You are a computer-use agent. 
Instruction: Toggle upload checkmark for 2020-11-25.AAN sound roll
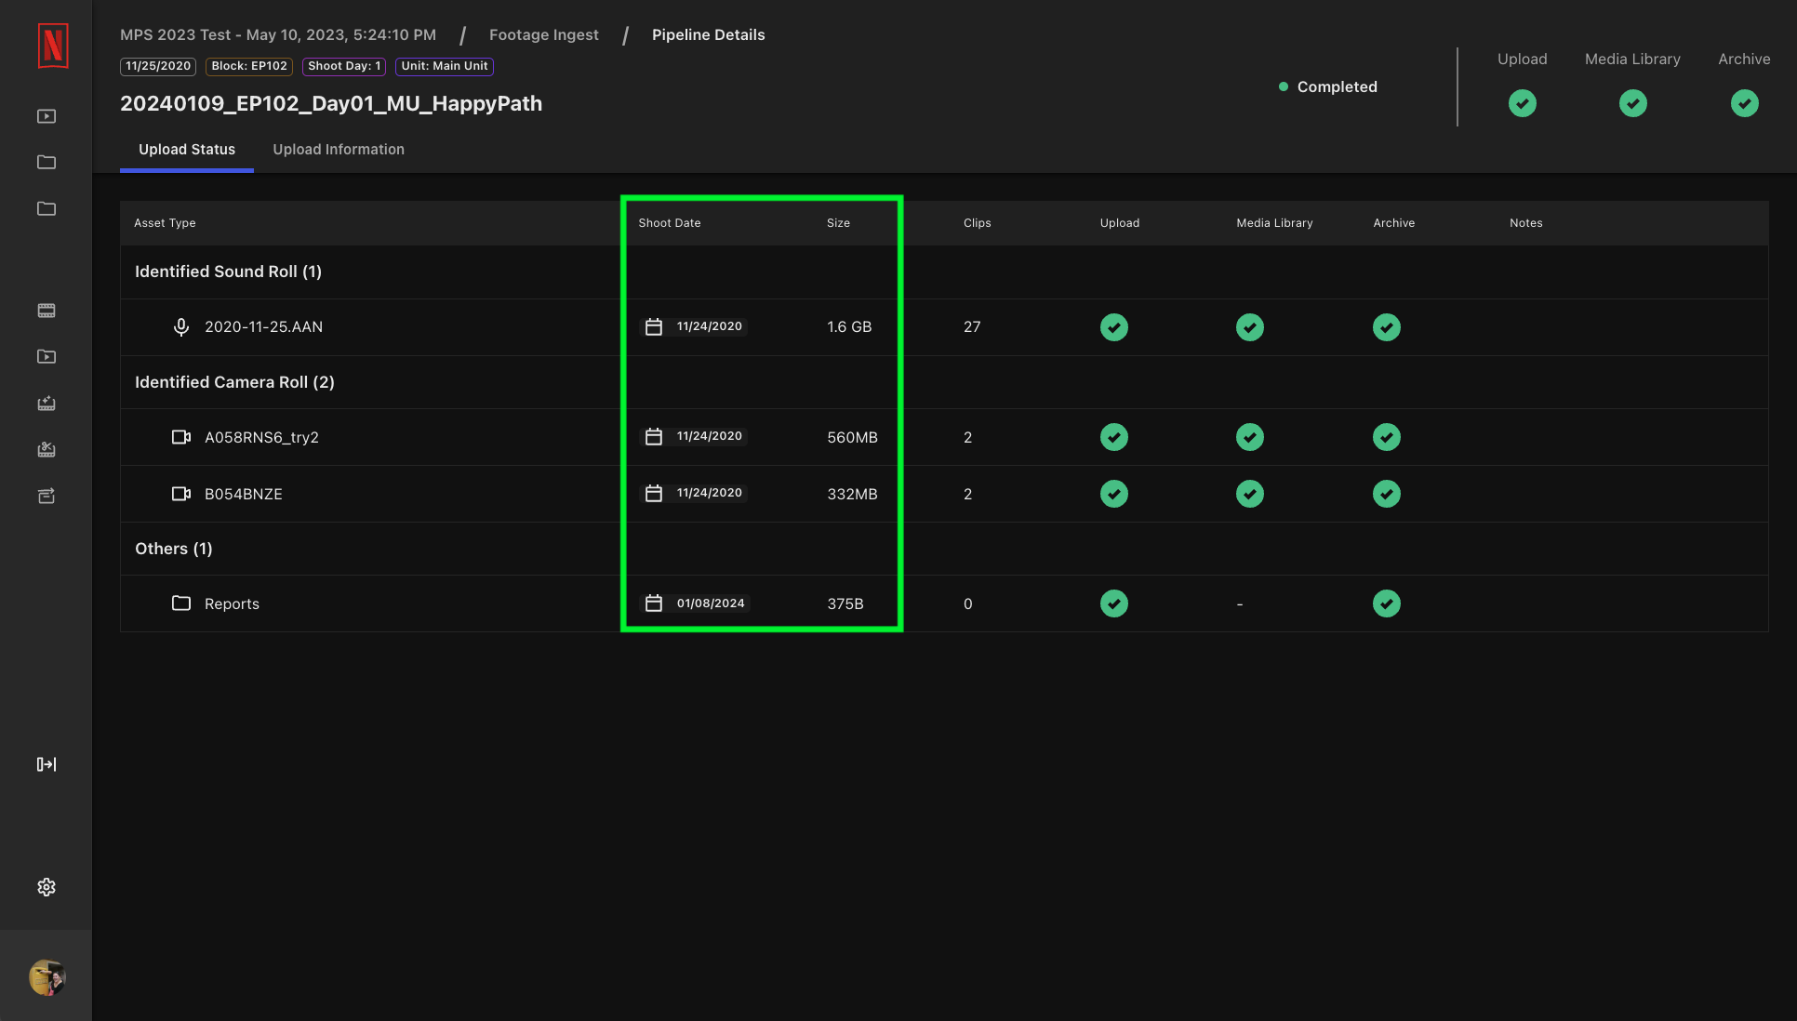point(1113,326)
